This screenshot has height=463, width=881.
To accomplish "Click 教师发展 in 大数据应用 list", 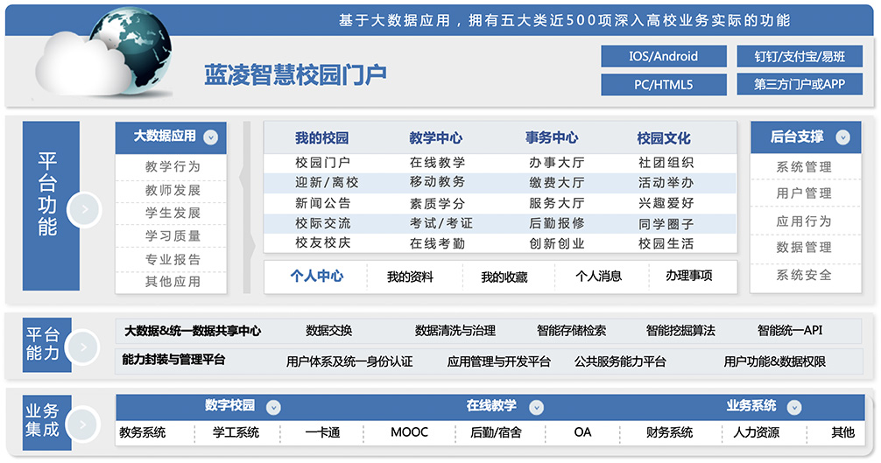I will [173, 190].
